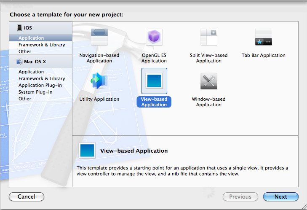Click the iOS device icon in sidebar
The image size is (307, 210).
tap(19, 28)
